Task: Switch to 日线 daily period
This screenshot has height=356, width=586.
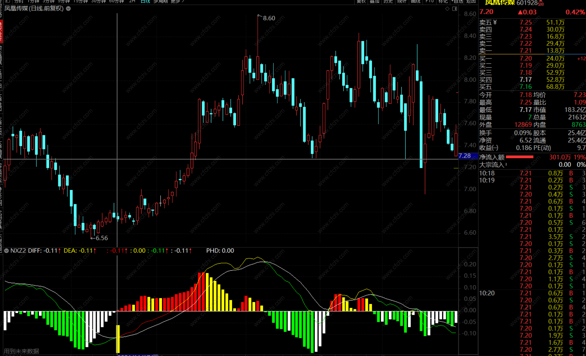Action: 145,1
